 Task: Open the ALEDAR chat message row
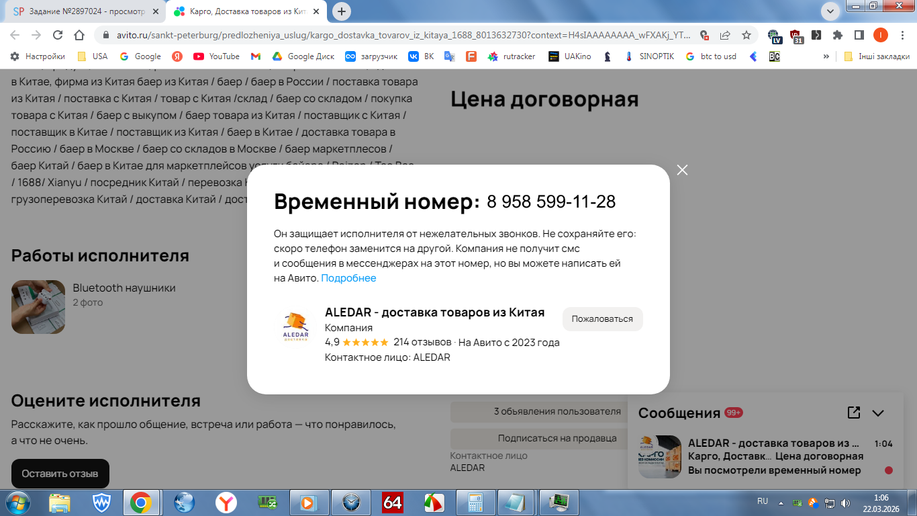click(x=765, y=457)
